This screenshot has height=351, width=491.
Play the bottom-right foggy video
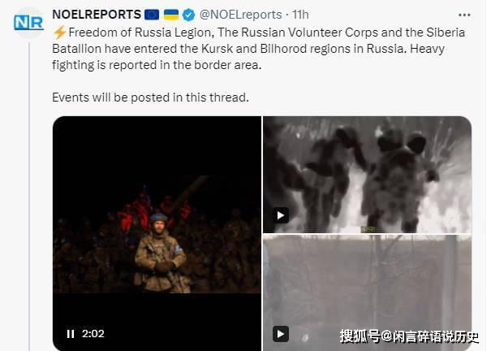coord(281,334)
